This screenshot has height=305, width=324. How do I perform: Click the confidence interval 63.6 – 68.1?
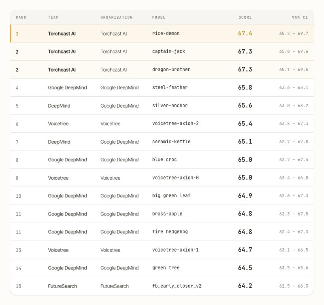[x=293, y=87]
